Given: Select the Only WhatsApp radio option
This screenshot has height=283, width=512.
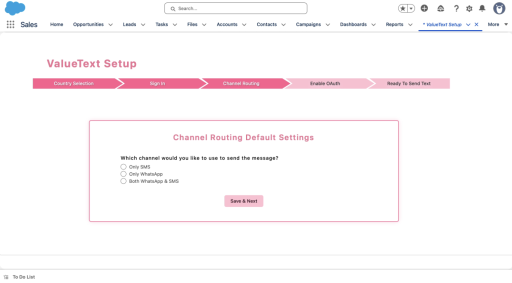Looking at the screenshot, I should tap(123, 174).
